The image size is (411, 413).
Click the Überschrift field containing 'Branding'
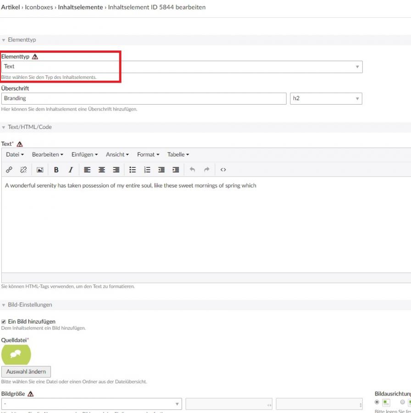pos(144,99)
